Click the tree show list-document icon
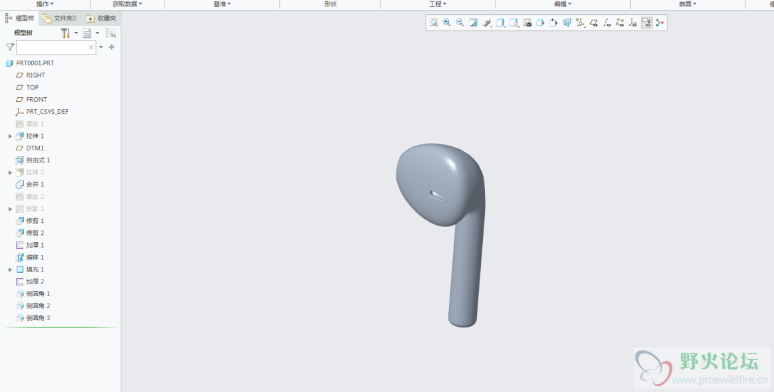 click(87, 33)
